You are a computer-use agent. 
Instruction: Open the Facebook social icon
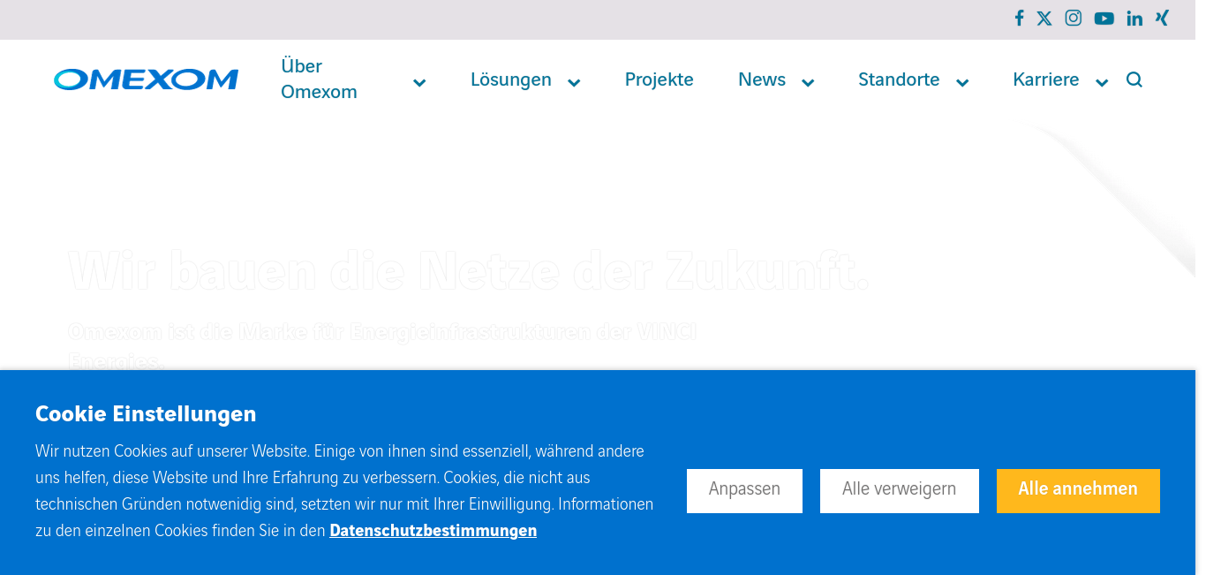click(x=1019, y=18)
